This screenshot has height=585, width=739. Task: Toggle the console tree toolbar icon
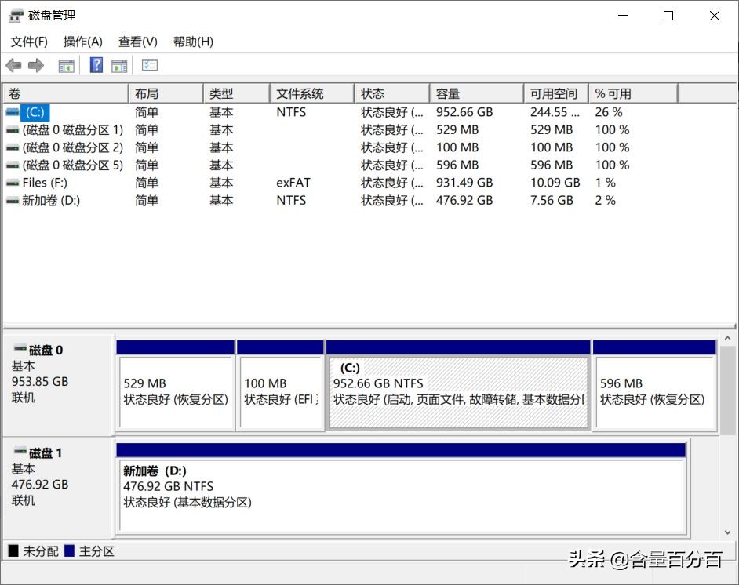point(67,65)
